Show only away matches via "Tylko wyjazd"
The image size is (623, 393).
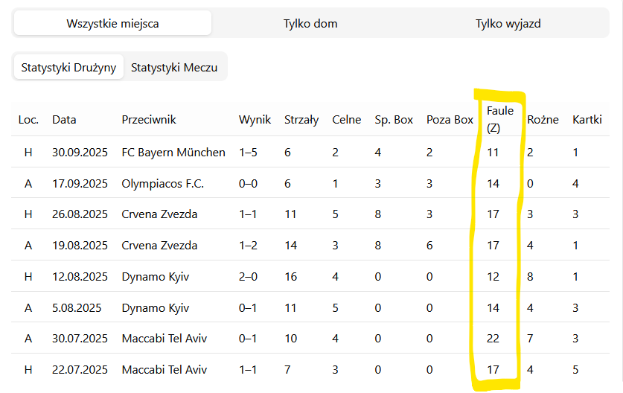(x=508, y=23)
